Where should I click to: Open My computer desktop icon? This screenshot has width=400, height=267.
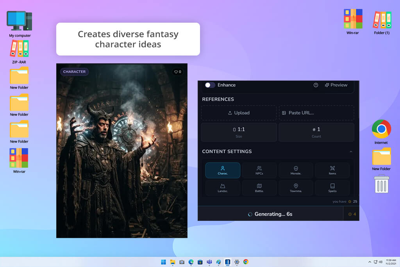[20, 24]
